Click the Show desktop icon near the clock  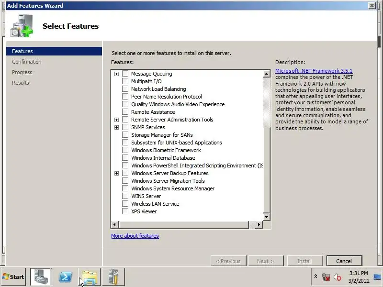pos(377,277)
